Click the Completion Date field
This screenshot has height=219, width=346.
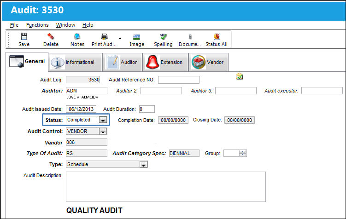(x=173, y=120)
